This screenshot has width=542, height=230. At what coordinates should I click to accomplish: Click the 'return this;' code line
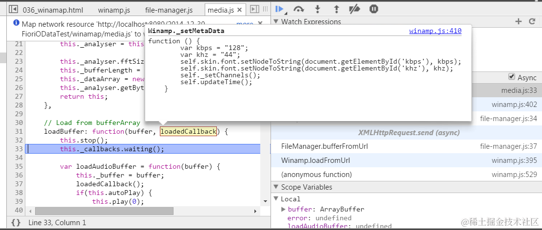pyautogui.click(x=84, y=97)
